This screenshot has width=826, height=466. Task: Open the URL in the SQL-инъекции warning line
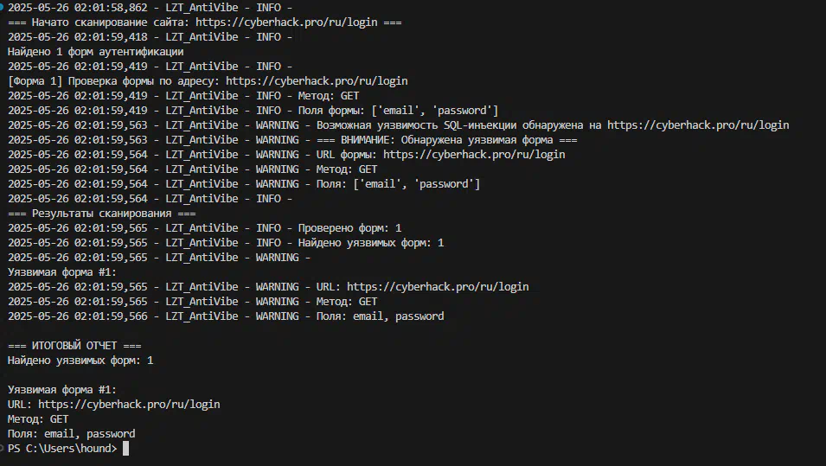[698, 125]
